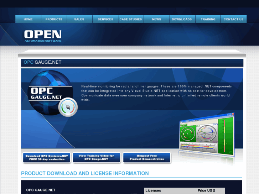Click the OPC GAUGE.NET page title

coord(42,62)
